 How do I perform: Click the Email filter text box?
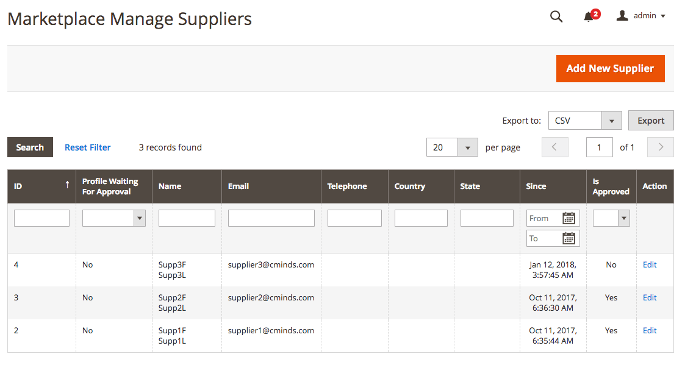point(271,218)
